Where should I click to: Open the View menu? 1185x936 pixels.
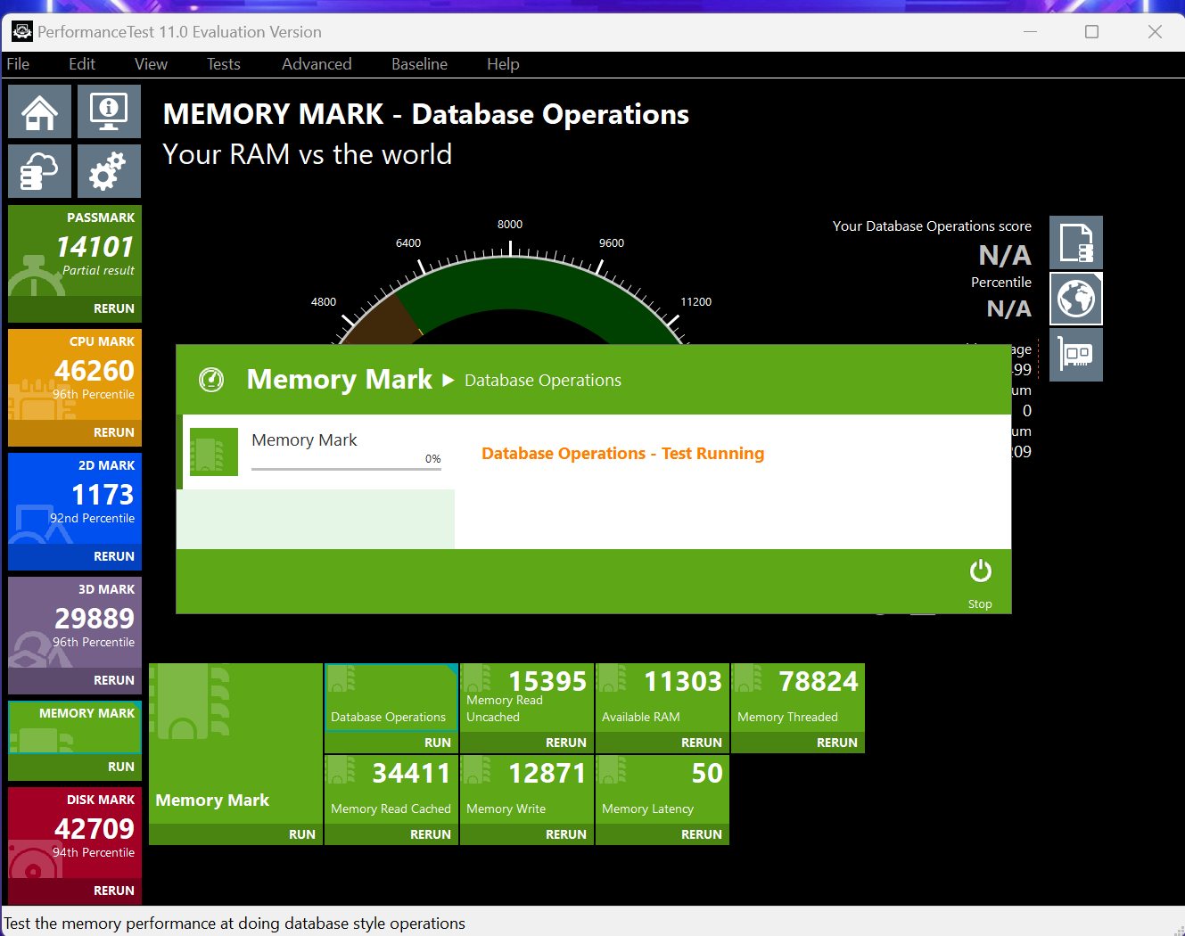151,64
